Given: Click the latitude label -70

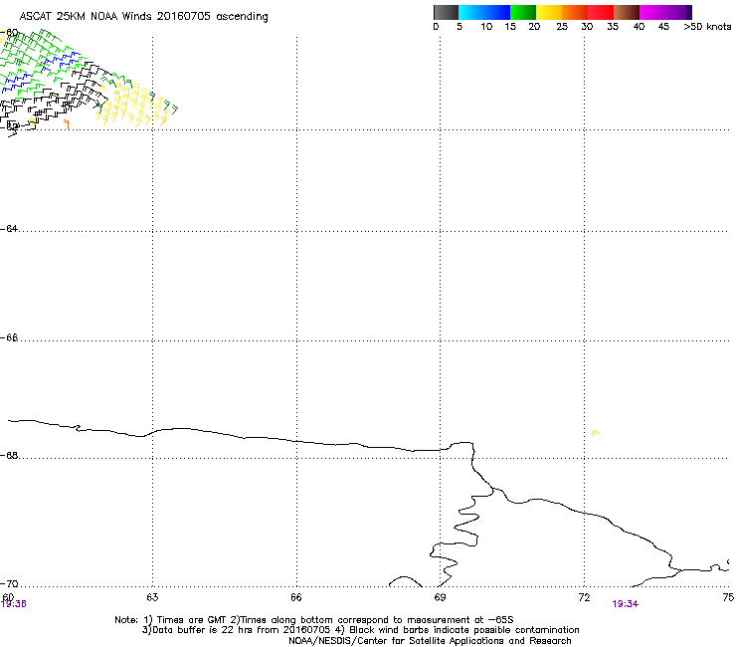Looking at the screenshot, I should pos(9,583).
